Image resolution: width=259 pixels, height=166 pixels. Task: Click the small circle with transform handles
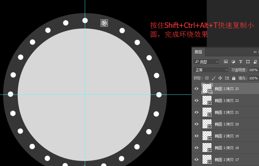104,23
